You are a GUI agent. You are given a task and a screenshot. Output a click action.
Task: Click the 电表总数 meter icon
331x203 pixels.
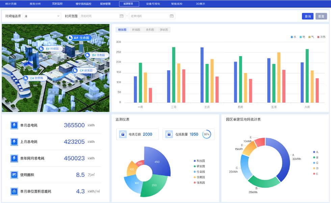pos(123,134)
